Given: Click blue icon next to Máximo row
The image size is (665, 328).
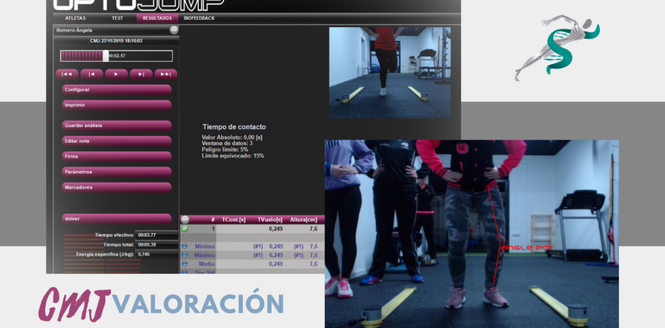Looking at the screenshot, I should point(185,255).
